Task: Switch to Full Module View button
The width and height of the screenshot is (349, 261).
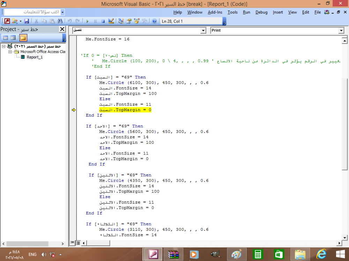Action: click(78, 243)
